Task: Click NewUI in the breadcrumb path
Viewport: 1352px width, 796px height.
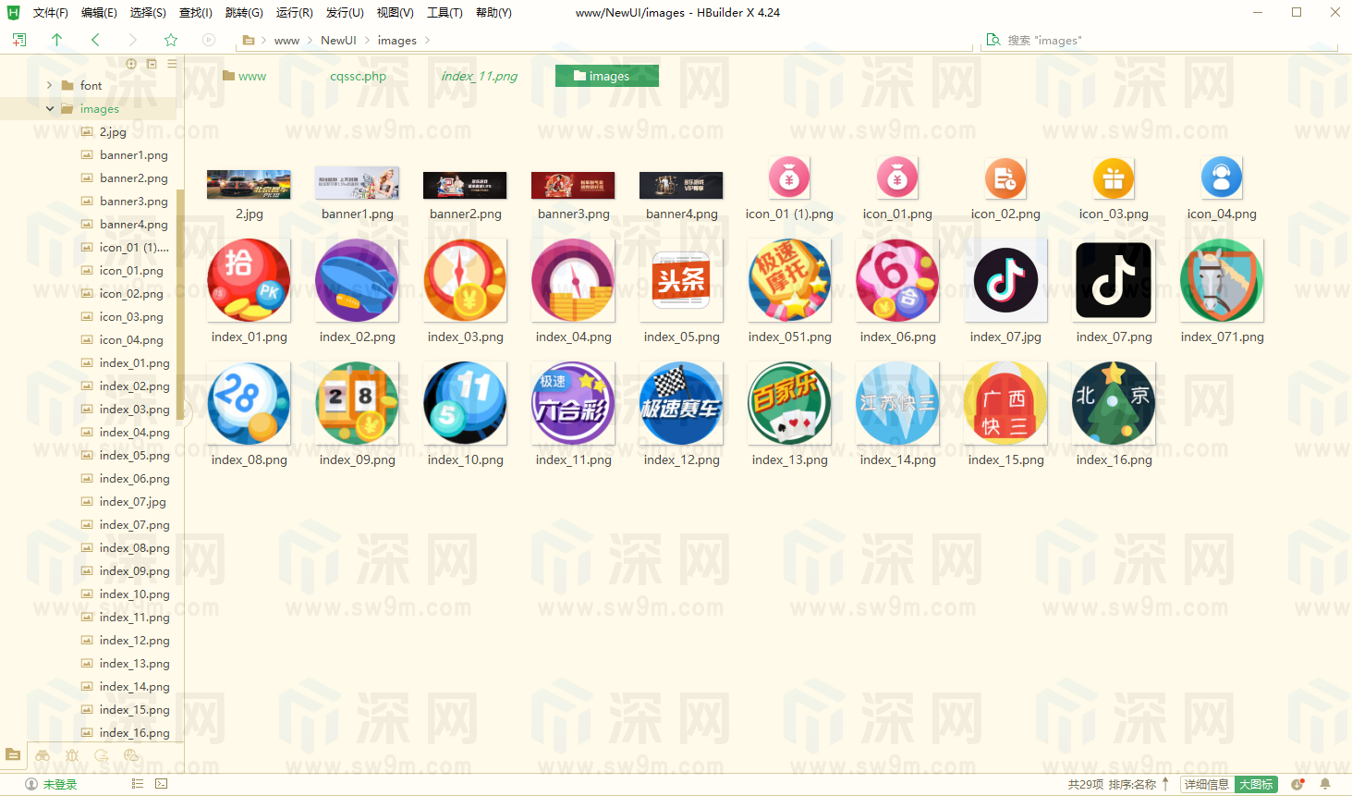Action: 338,41
